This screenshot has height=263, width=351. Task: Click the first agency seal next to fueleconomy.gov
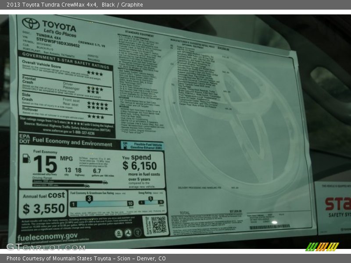[x=118, y=233]
